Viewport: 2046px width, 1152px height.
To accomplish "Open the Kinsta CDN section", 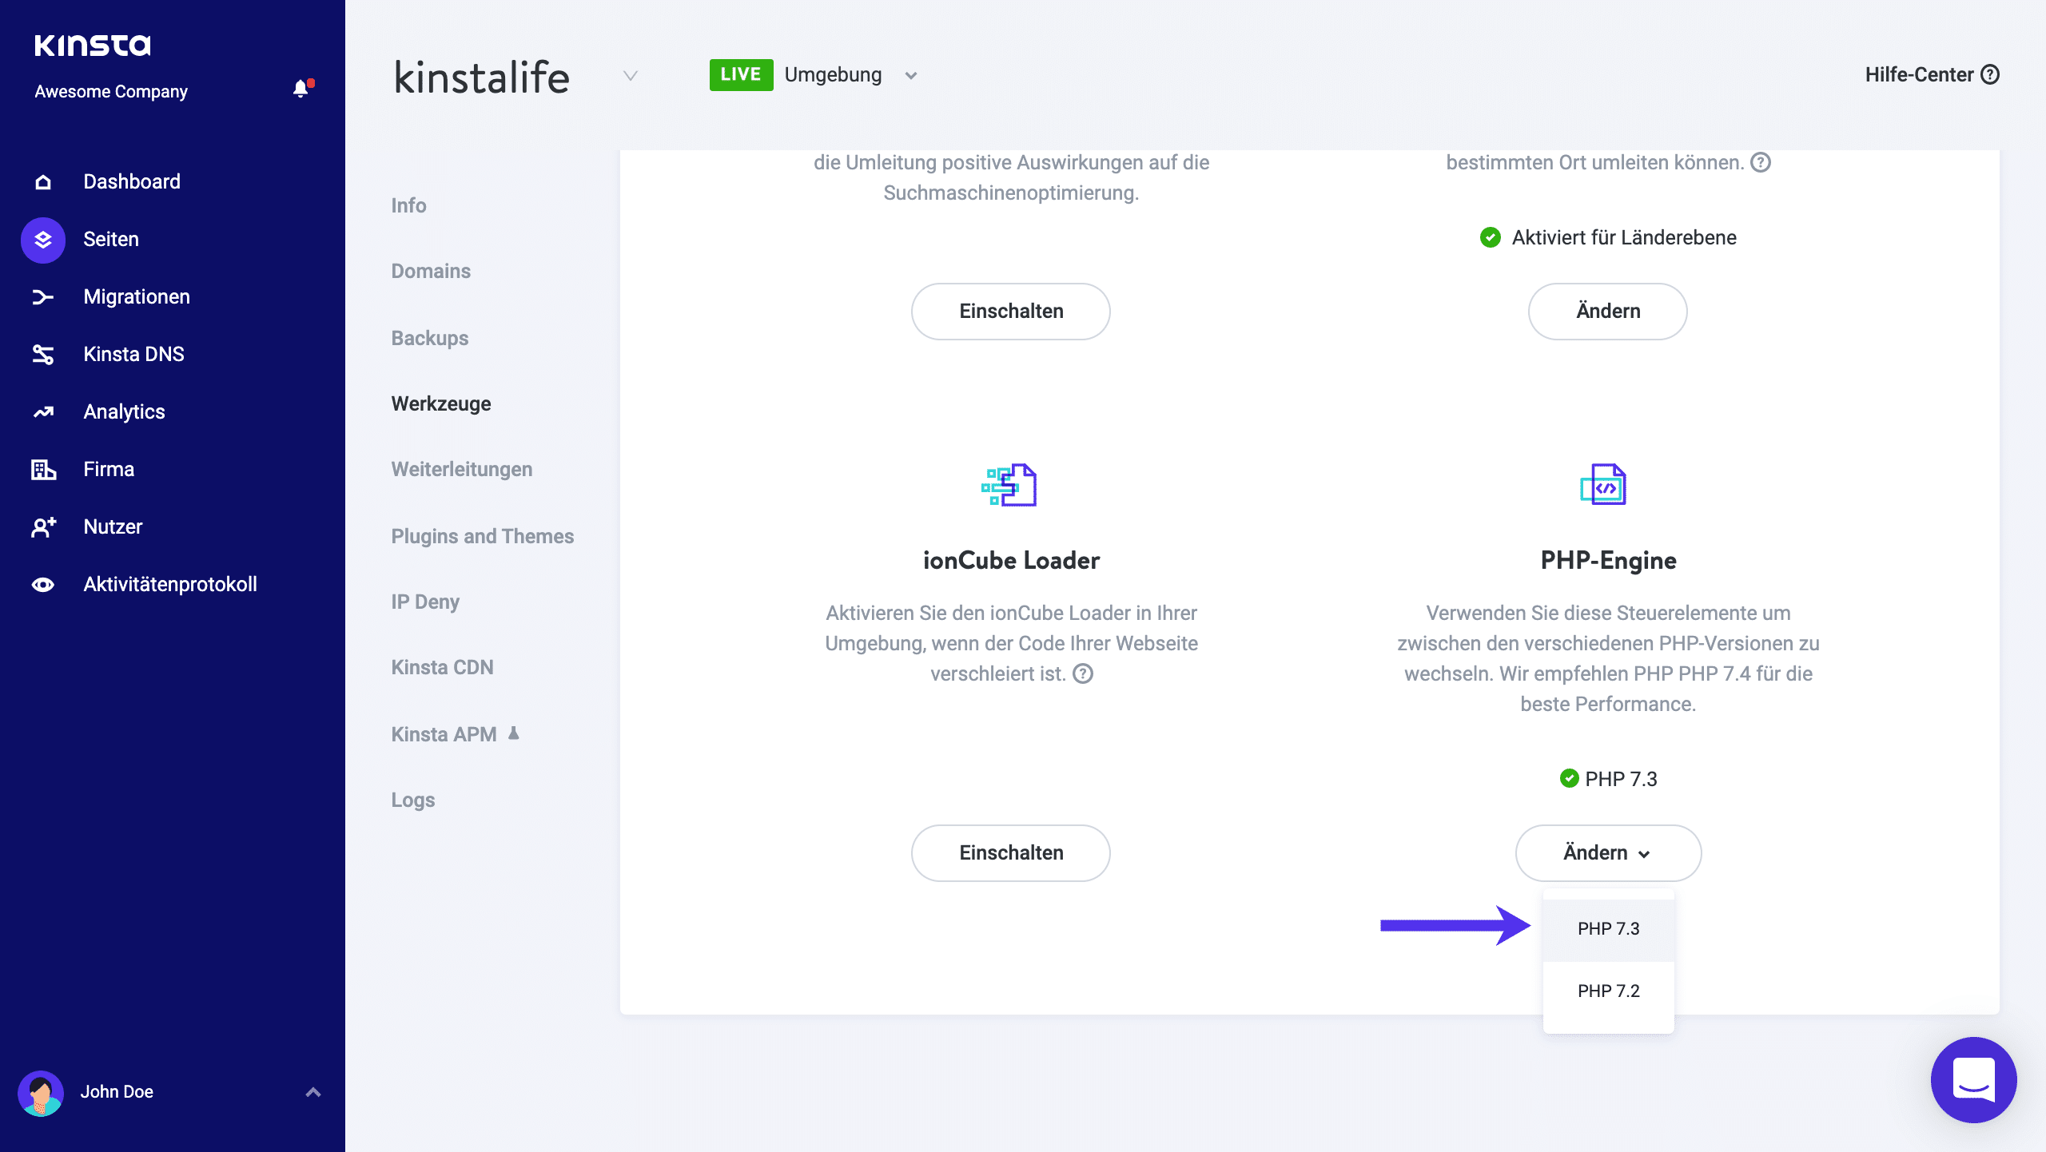I will (x=442, y=668).
